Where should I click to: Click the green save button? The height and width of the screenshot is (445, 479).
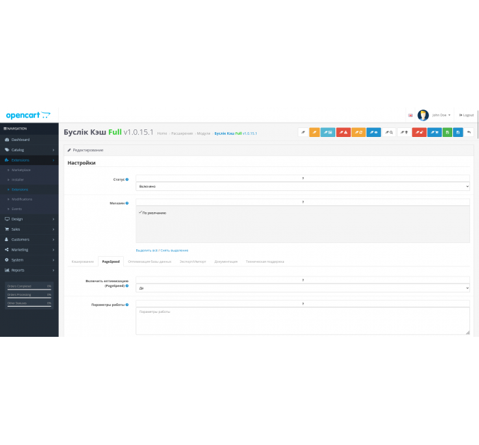point(448,132)
